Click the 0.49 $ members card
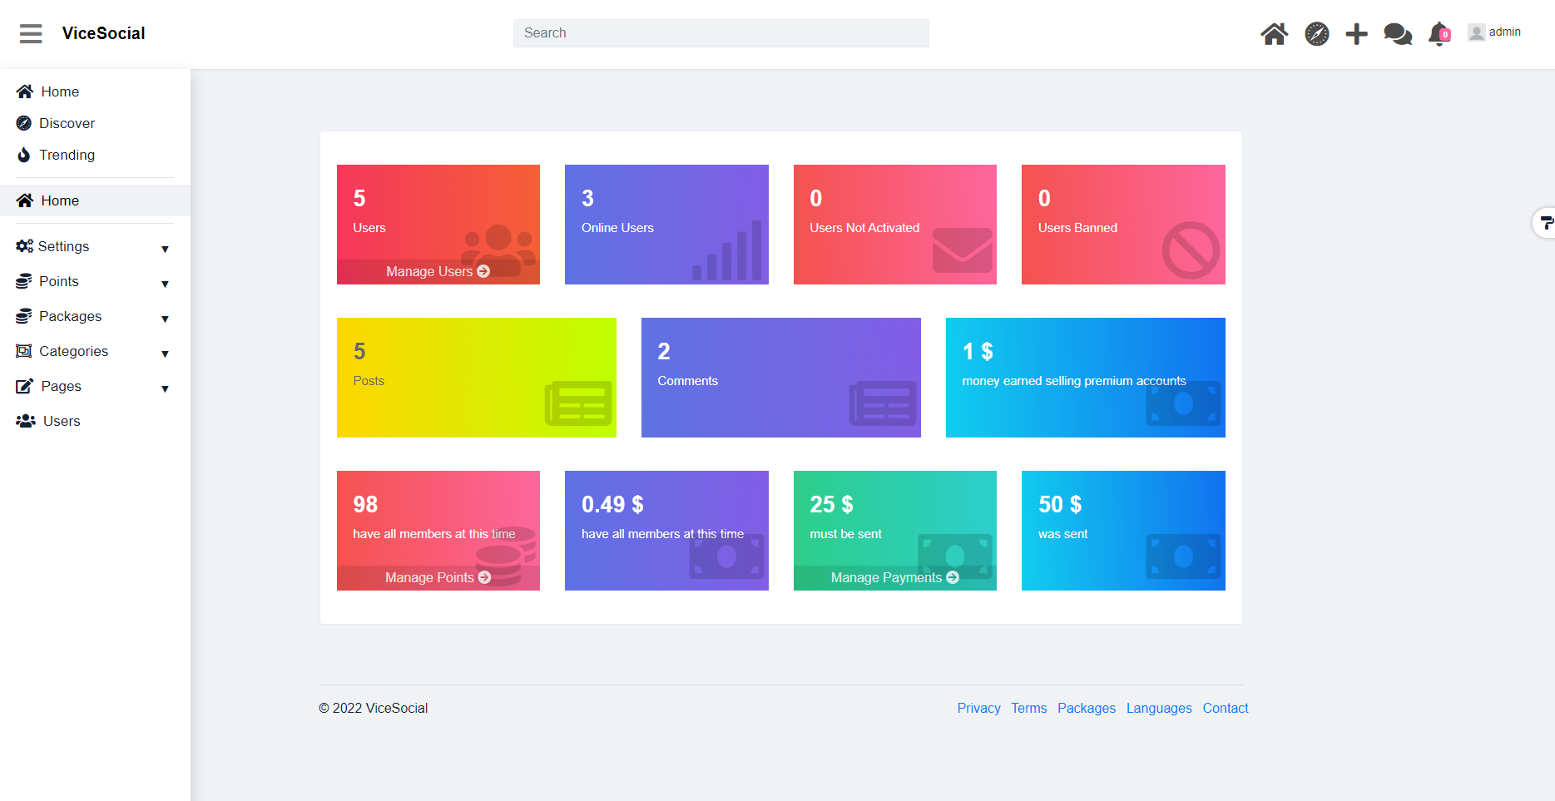This screenshot has height=801, width=1555. [x=666, y=531]
